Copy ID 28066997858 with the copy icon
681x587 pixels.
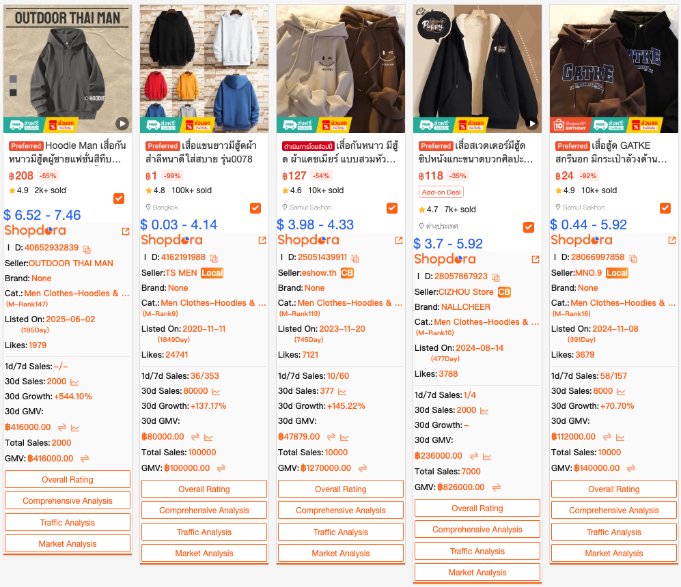coord(633,259)
